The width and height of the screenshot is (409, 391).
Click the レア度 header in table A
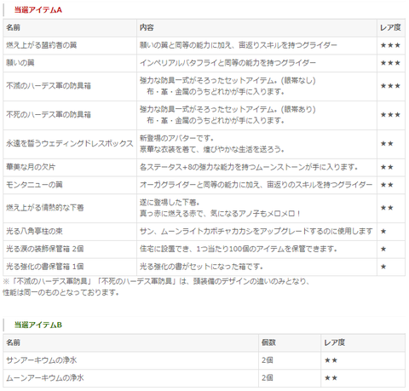390,27
